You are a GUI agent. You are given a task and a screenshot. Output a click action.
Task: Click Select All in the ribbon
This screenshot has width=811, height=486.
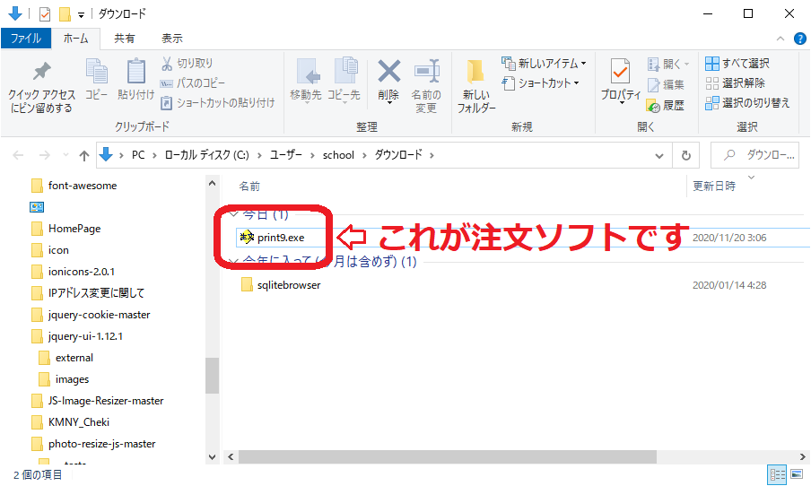pos(737,64)
